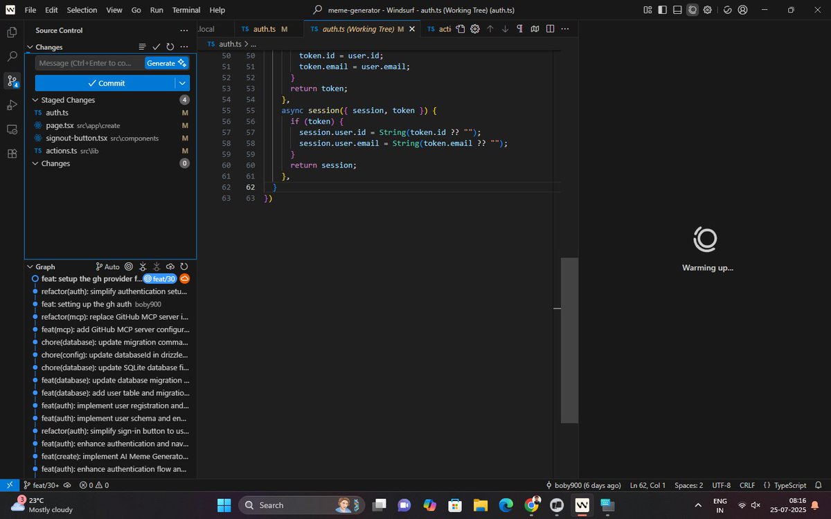Open the Explorer view in activity bar
The height and width of the screenshot is (519, 831).
[x=12, y=32]
